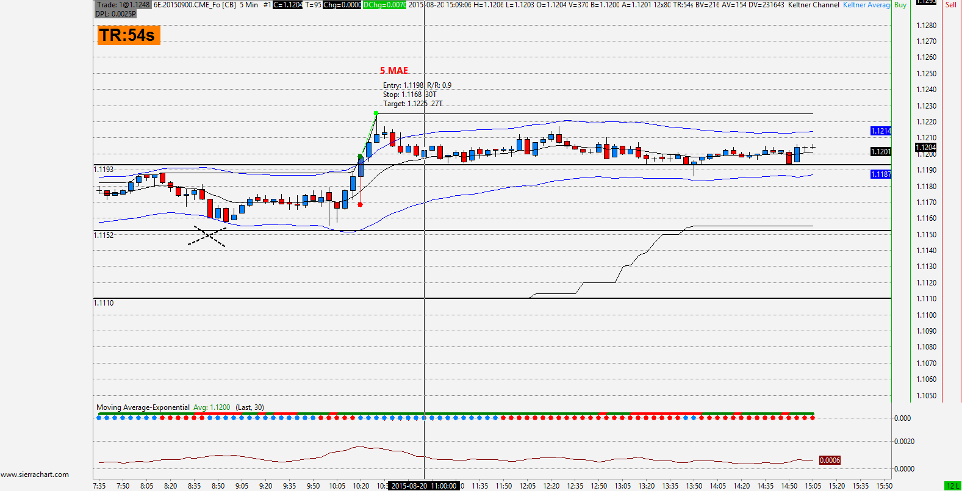Click the Entry: 1.1198 R/R: 0.9 text
962x491 pixels.
[x=417, y=85]
